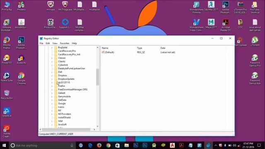Select the DatabytePuneLipikaarUser key
Screen dimensions: 265x149
pos(72,68)
